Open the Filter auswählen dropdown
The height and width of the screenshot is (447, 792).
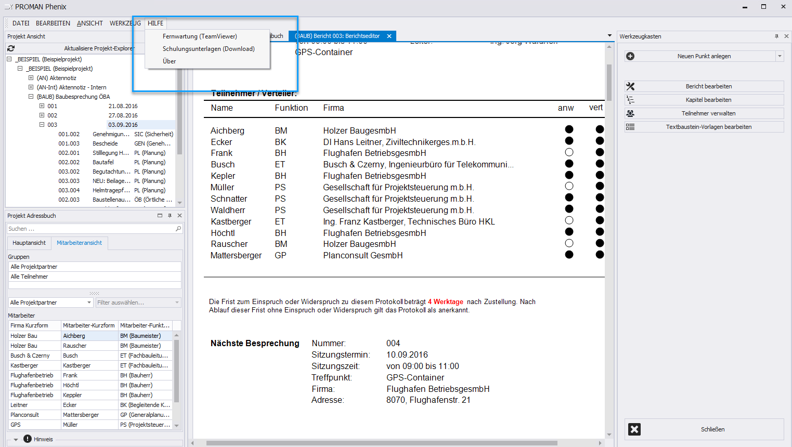[x=177, y=303]
